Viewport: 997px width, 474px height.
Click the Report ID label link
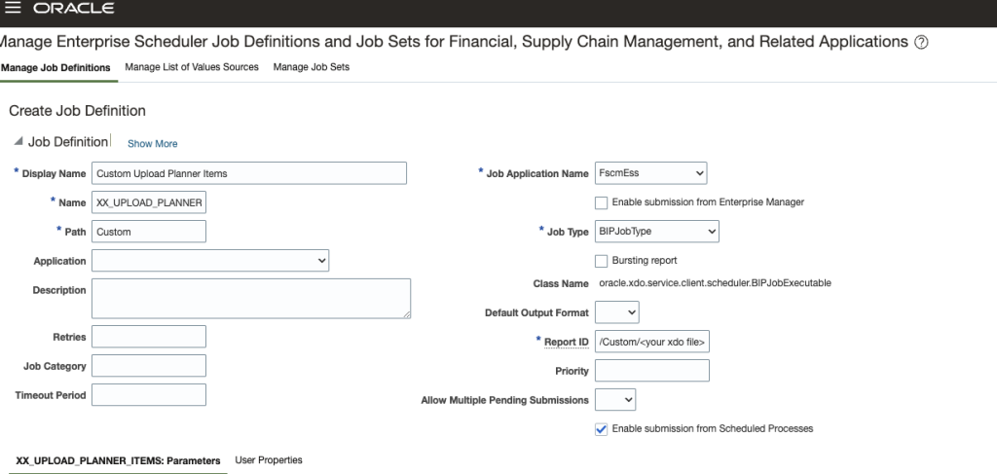(566, 342)
